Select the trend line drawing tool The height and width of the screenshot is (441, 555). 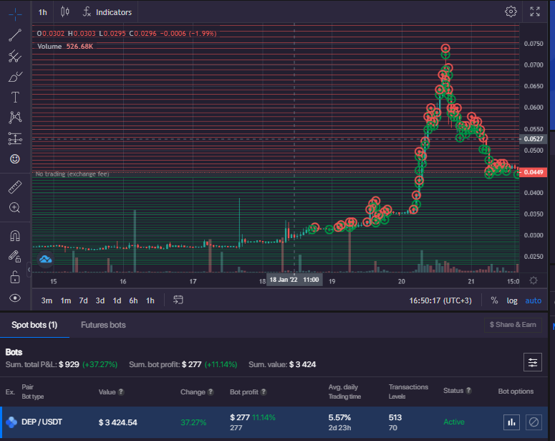pos(15,34)
